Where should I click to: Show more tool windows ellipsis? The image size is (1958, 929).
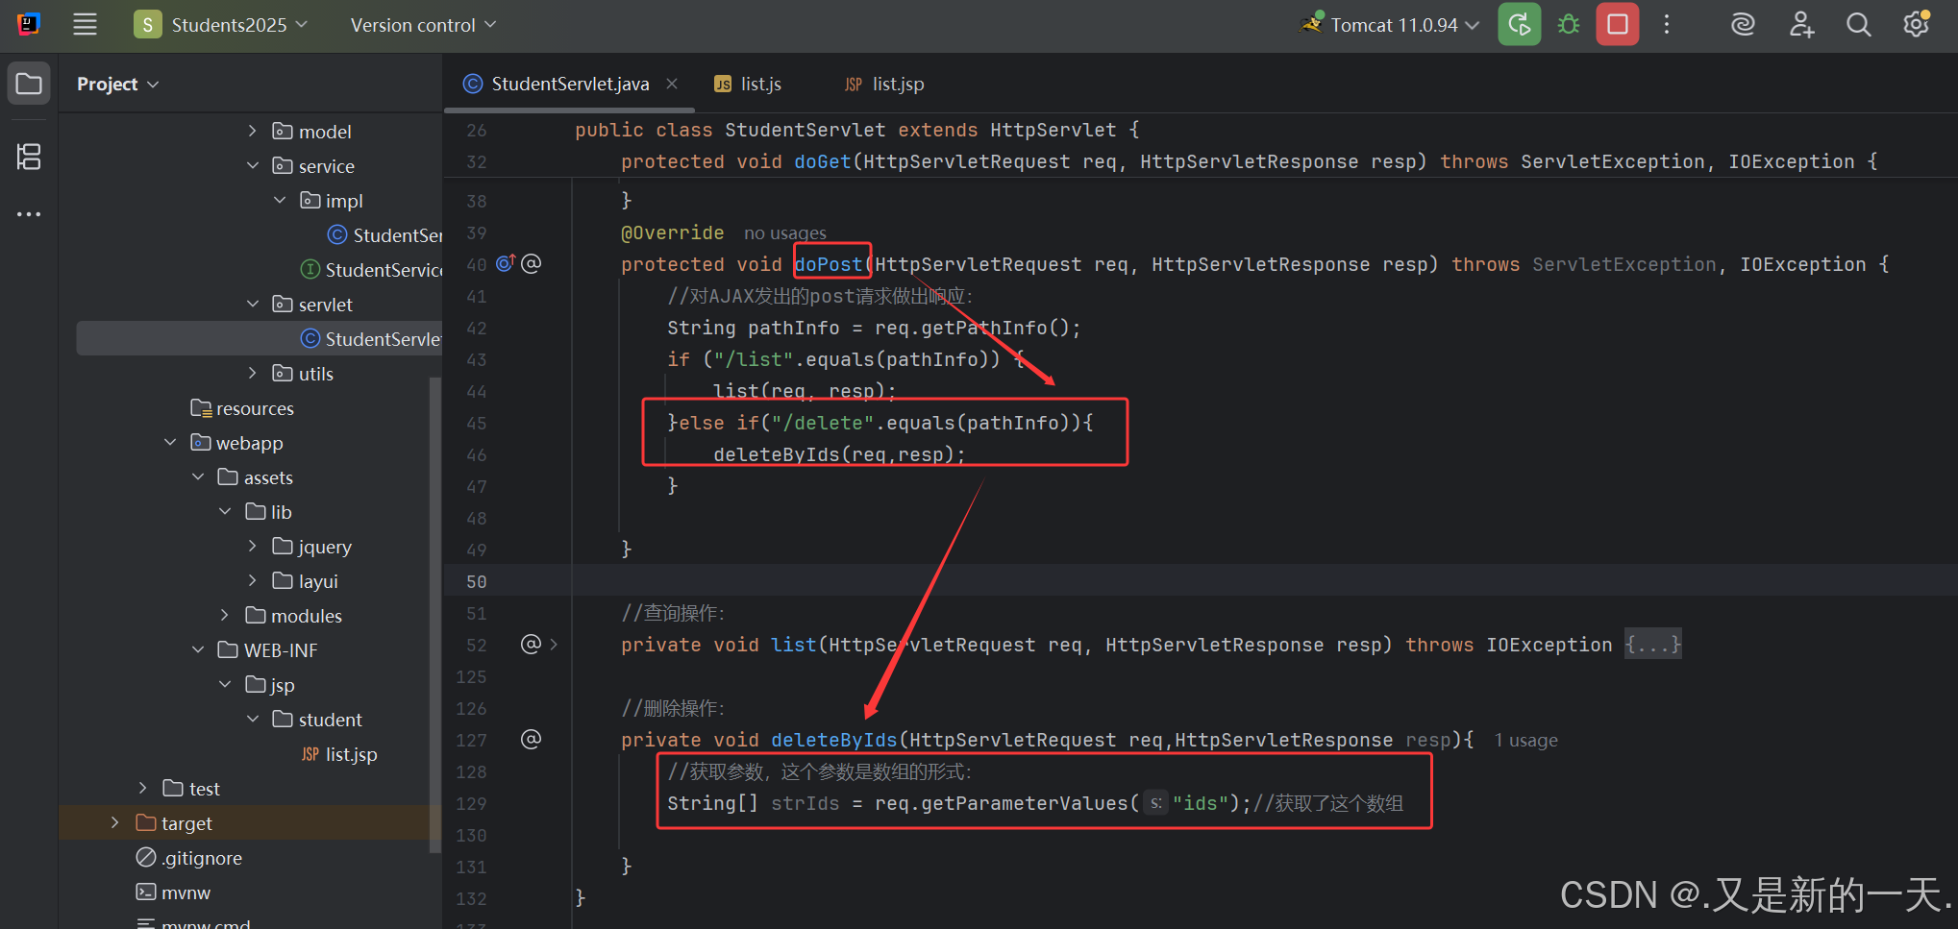29,213
